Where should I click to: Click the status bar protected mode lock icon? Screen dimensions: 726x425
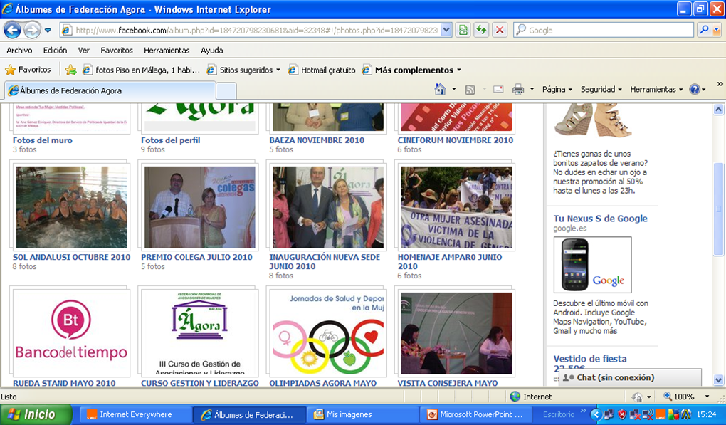pos(637,397)
